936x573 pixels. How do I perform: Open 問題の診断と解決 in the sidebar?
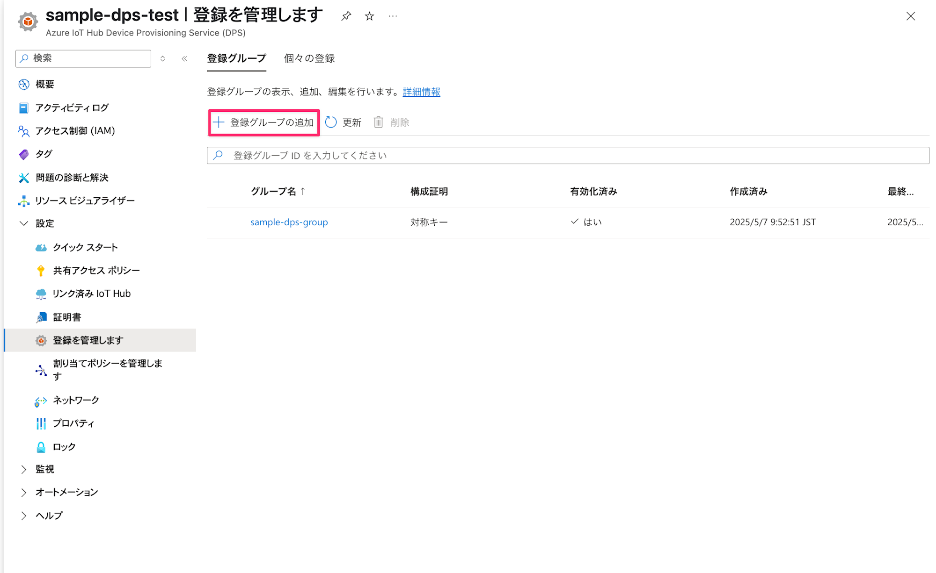click(72, 178)
